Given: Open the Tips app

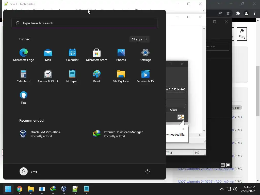Looking at the screenshot, I should coord(24,98).
